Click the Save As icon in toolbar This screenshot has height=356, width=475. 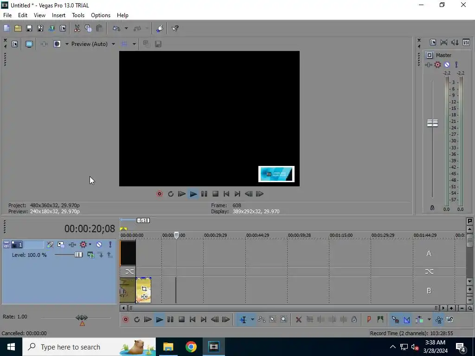click(x=40, y=28)
